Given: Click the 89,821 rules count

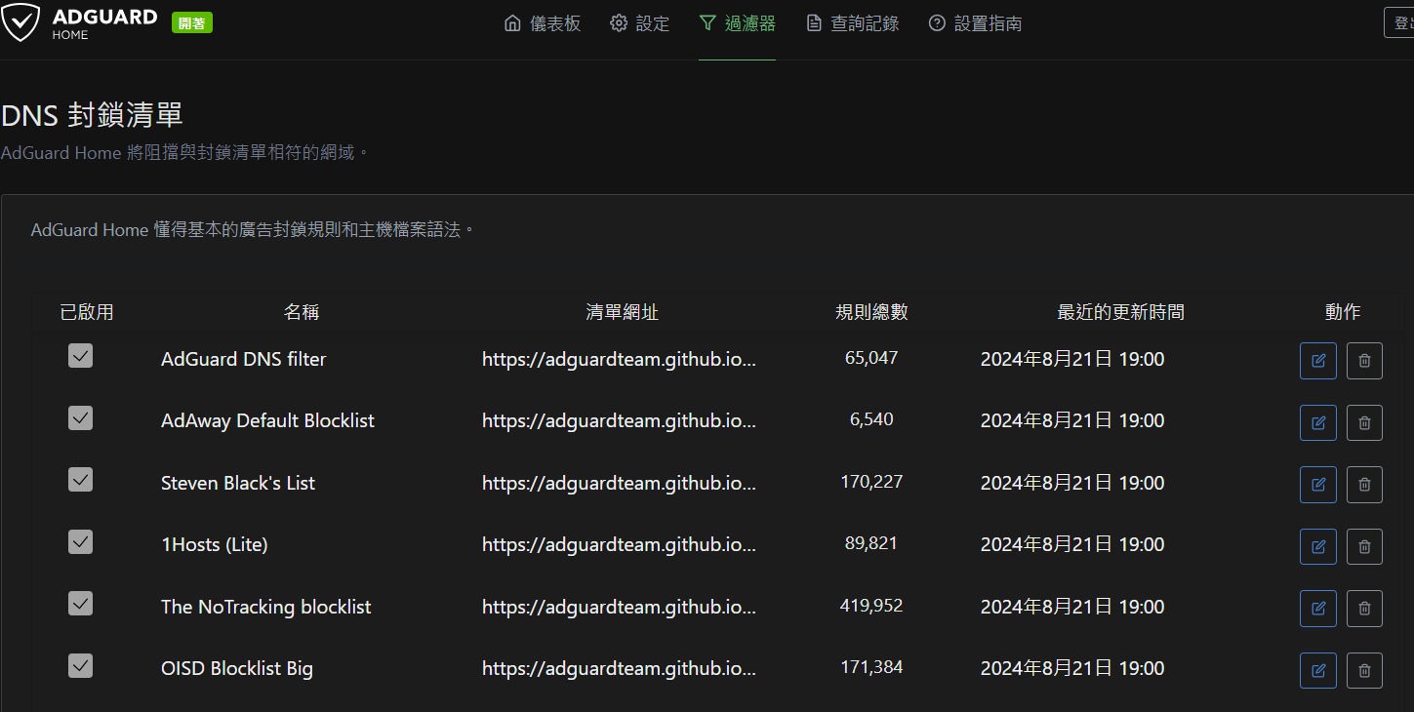Looking at the screenshot, I should click(871, 543).
